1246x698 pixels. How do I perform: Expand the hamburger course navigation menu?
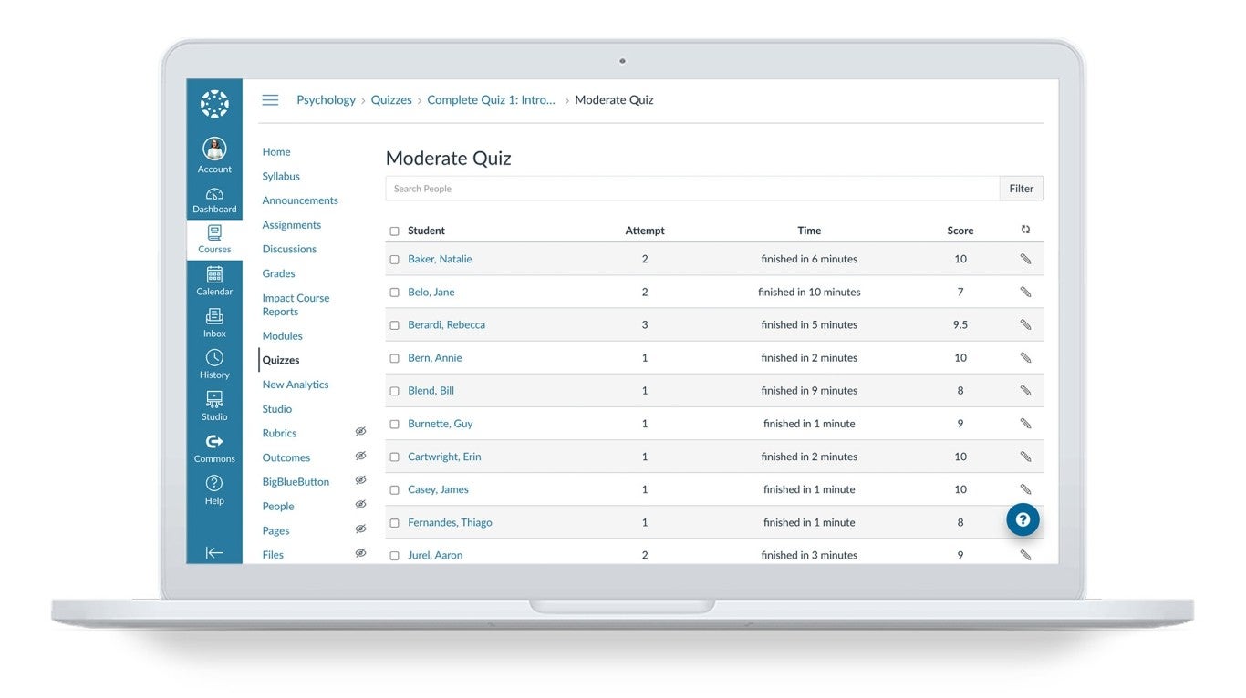[270, 100]
